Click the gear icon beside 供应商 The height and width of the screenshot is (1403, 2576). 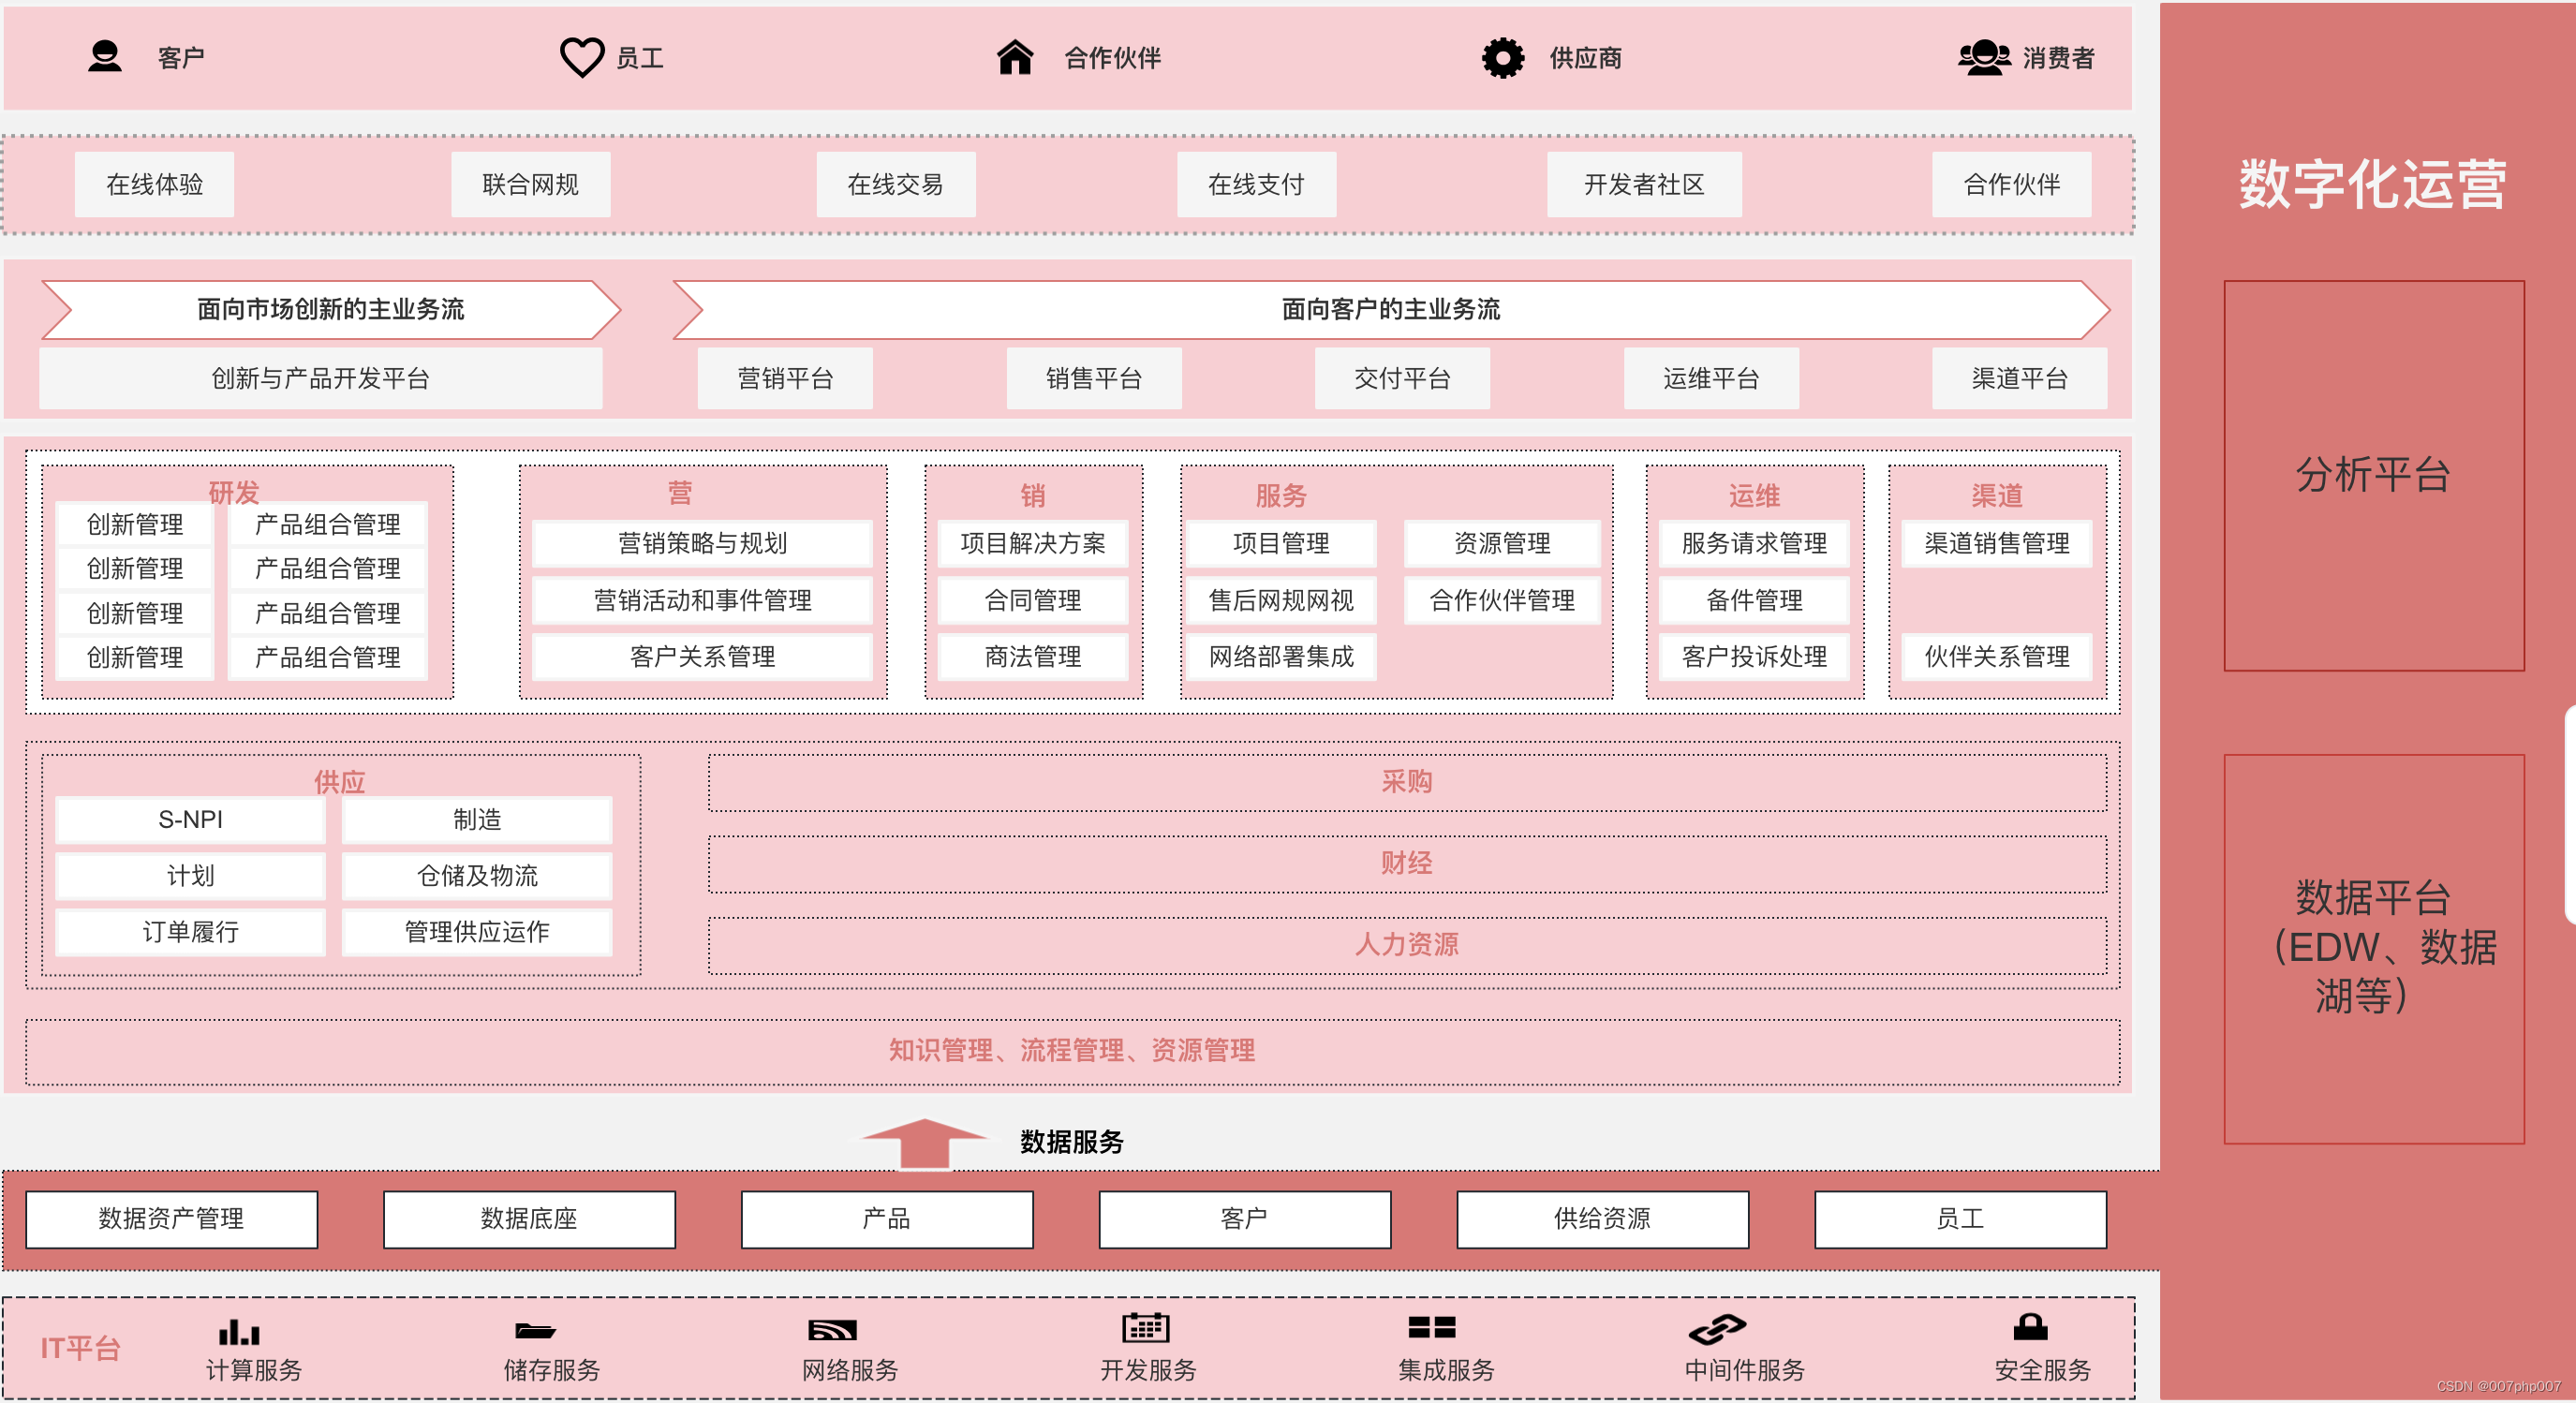point(1503,58)
